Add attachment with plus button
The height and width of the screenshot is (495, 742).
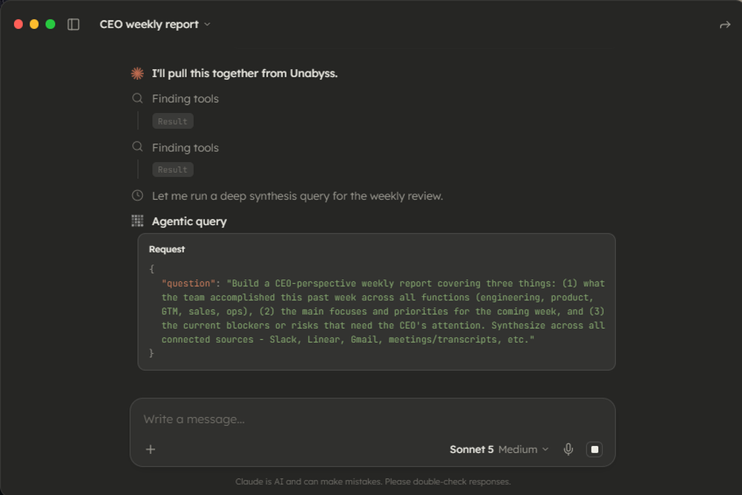(x=151, y=449)
